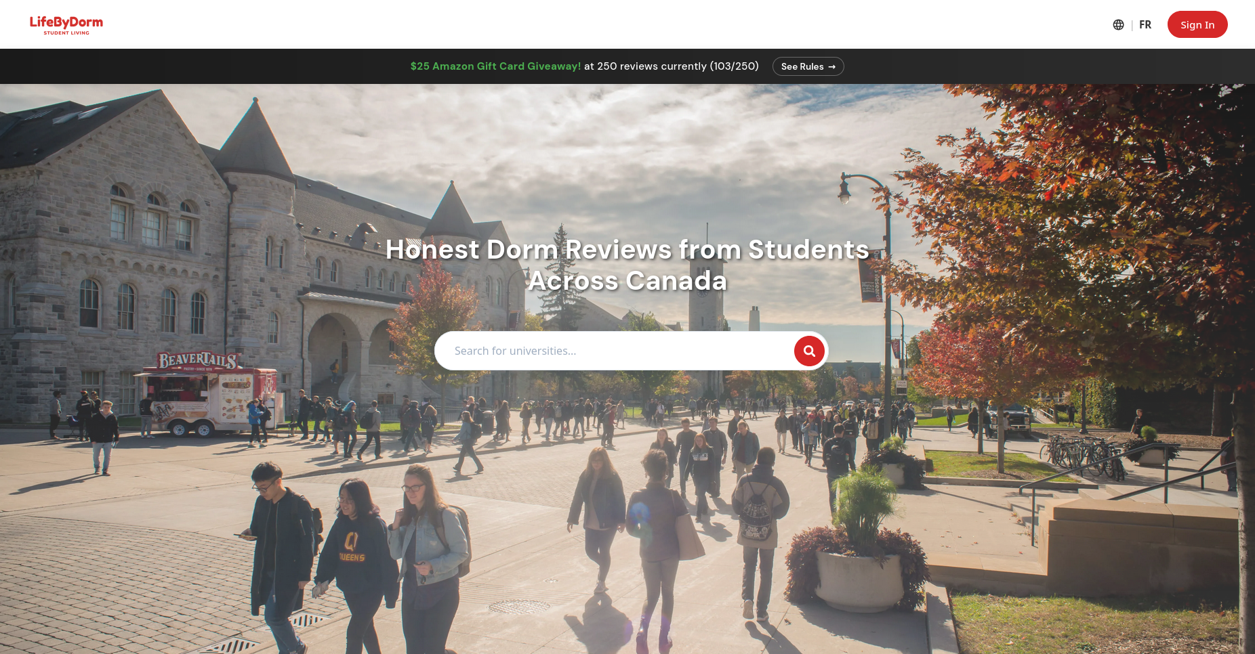Click the green Amazon Gift Card Giveaway text
Viewport: 1255px width, 654px height.
click(495, 66)
